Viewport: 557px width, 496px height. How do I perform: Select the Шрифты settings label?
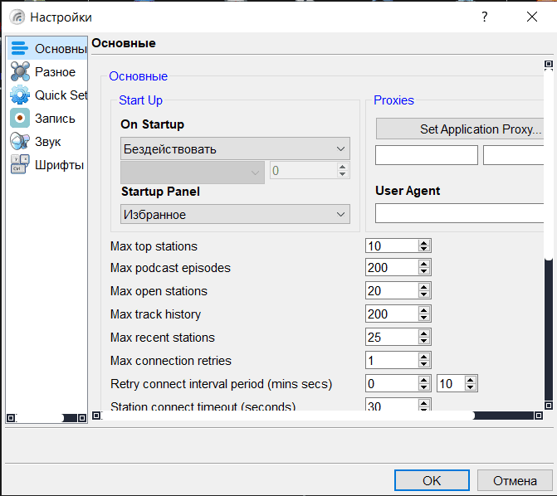[x=59, y=165]
